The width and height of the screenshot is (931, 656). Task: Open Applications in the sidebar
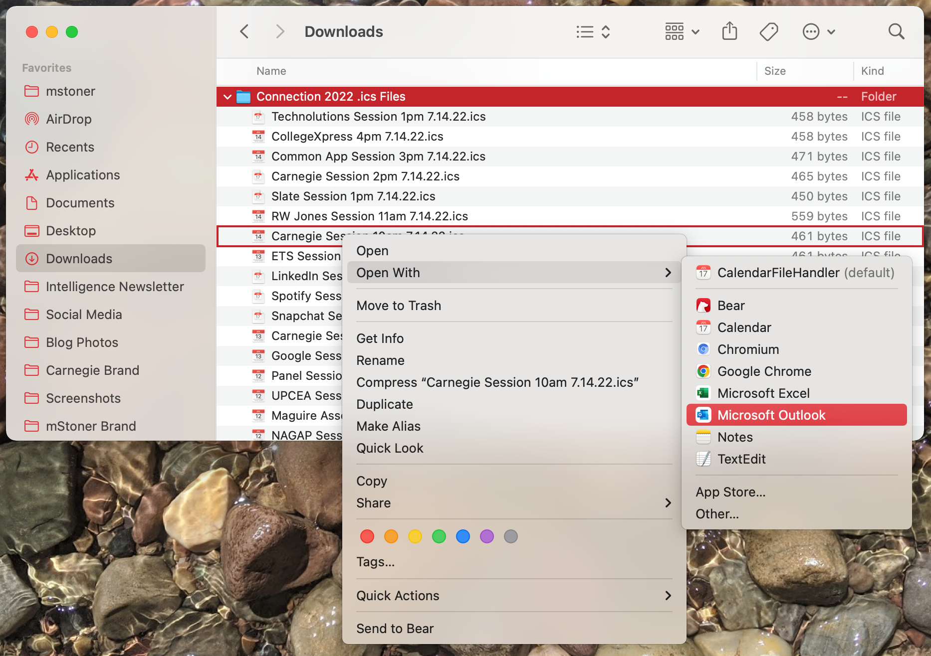(111, 175)
